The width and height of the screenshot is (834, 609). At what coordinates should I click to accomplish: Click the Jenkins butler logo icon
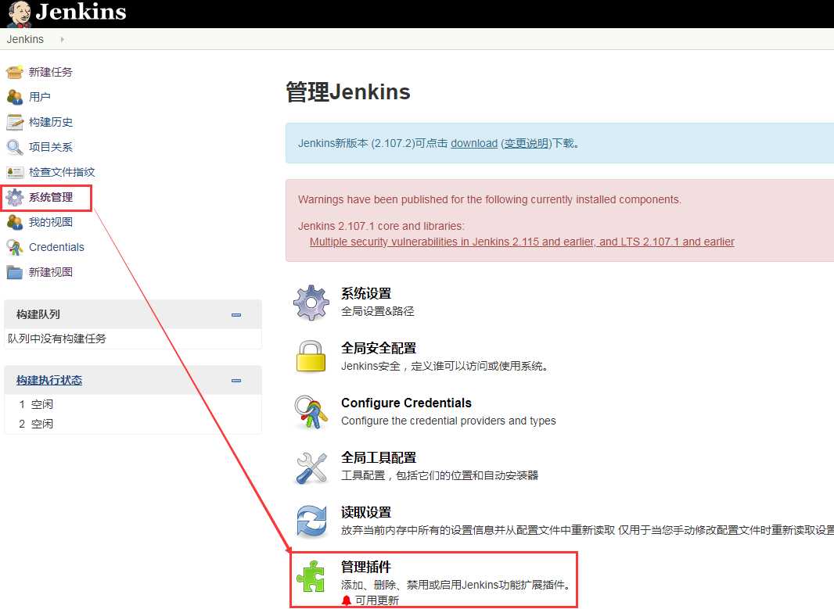(x=19, y=14)
